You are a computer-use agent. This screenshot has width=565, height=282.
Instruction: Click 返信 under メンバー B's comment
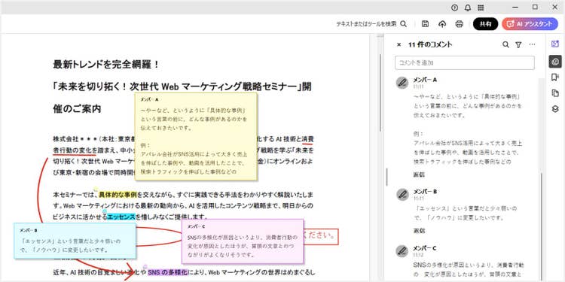[419, 231]
